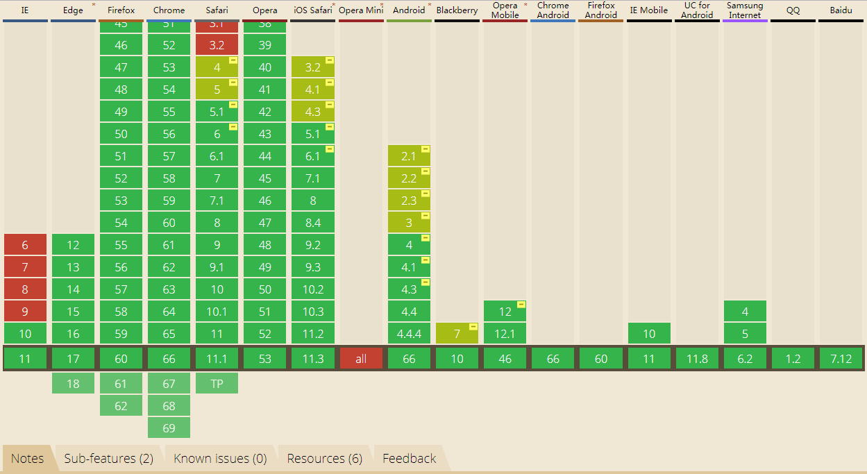The width and height of the screenshot is (867, 474).
Task: Select the QQ column header
Action: tap(793, 10)
